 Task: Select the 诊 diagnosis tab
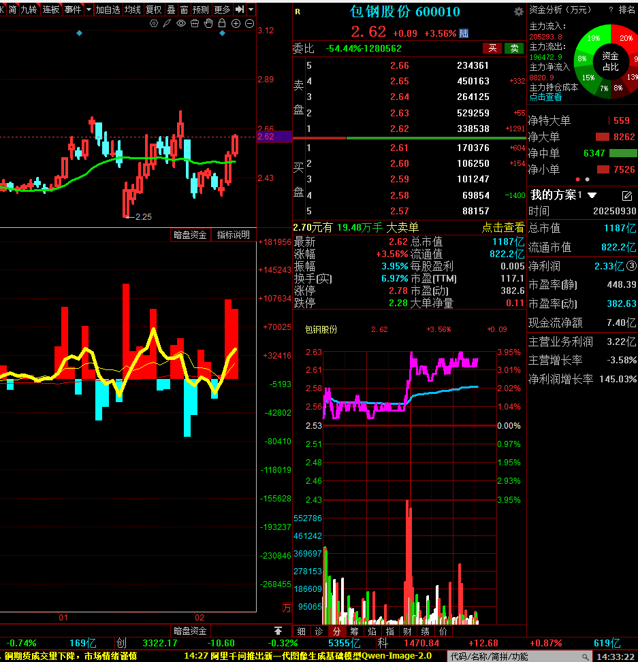[319, 631]
